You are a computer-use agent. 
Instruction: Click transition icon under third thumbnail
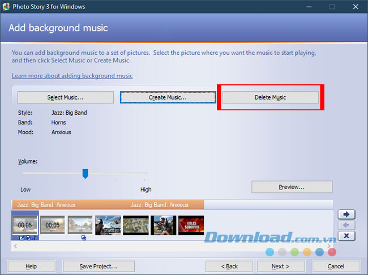(84, 238)
